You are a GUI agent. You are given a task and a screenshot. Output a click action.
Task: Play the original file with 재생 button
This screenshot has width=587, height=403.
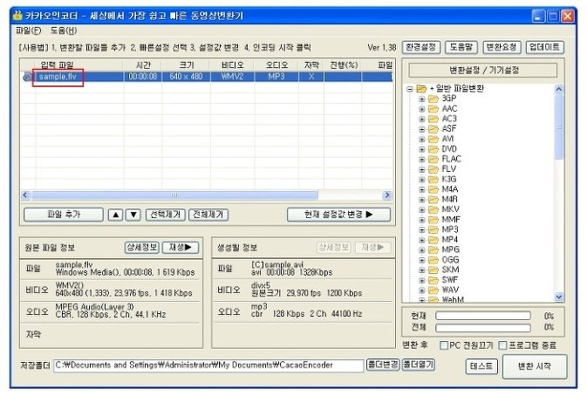(x=181, y=248)
